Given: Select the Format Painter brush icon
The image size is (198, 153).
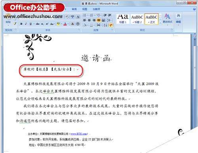Looking at the screenshot, I should click(15, 24).
